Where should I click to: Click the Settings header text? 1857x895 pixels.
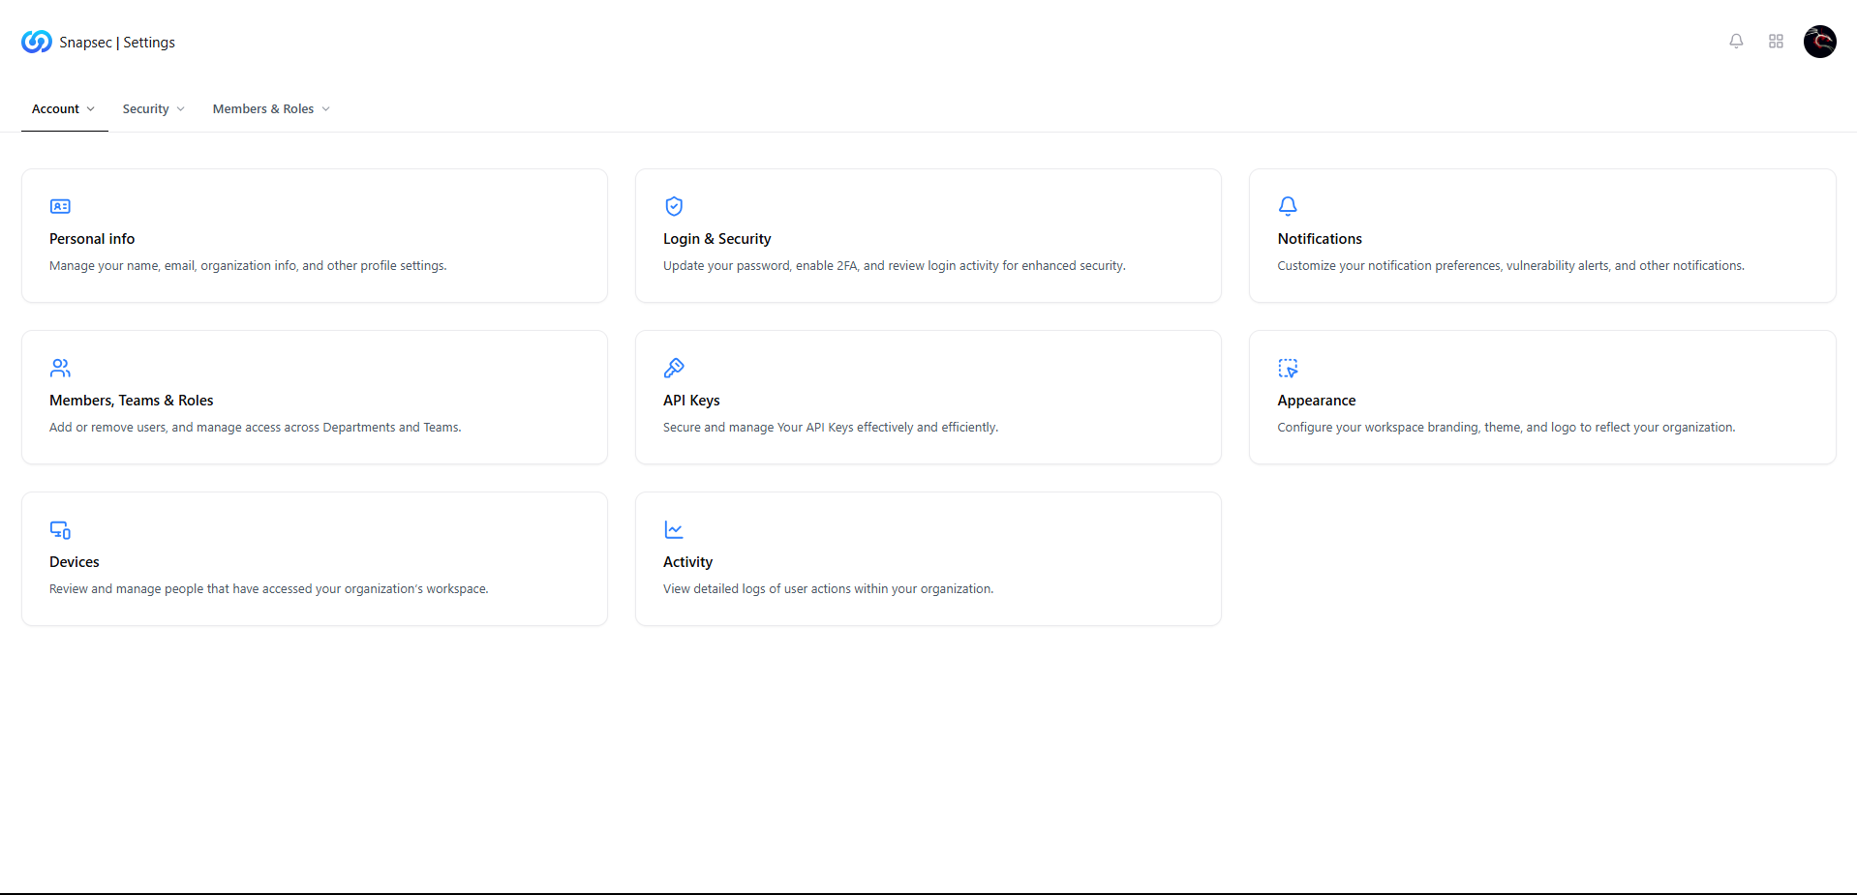148,42
